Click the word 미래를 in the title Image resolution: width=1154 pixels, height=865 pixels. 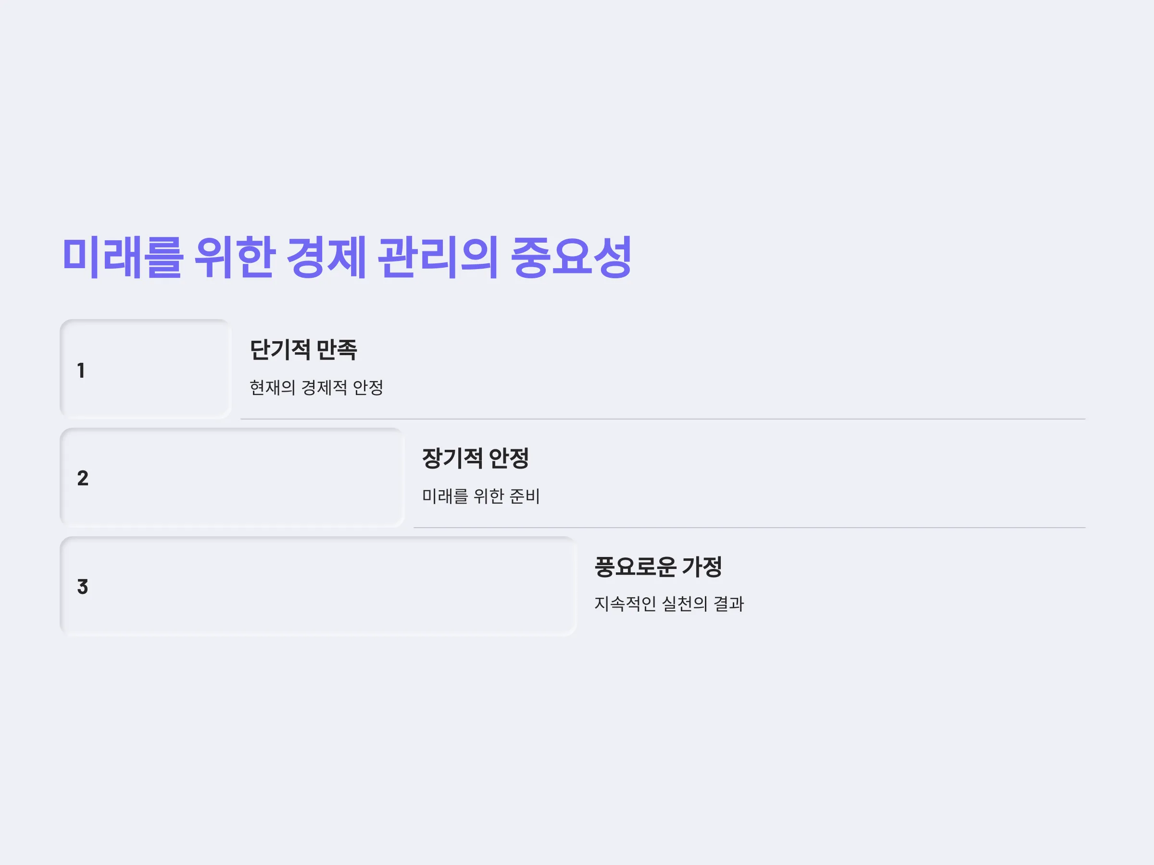(123, 257)
